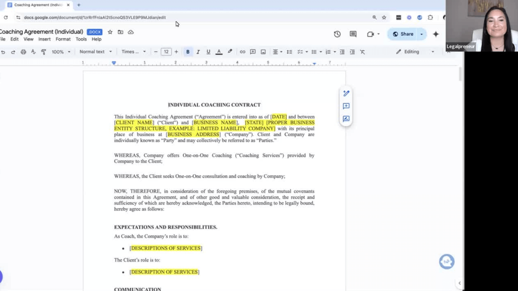Open suggest-edits margin button
The width and height of the screenshot is (518, 291).
click(346, 119)
